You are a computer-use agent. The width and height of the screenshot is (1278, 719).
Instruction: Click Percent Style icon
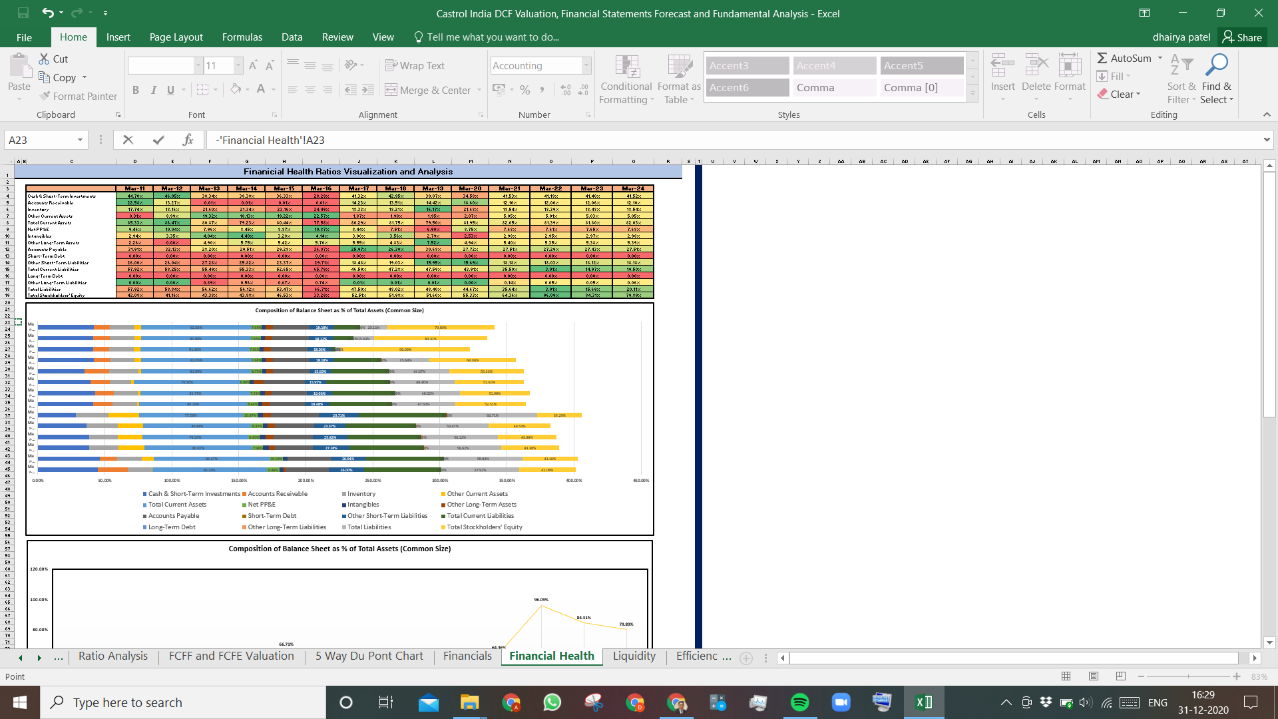525,90
